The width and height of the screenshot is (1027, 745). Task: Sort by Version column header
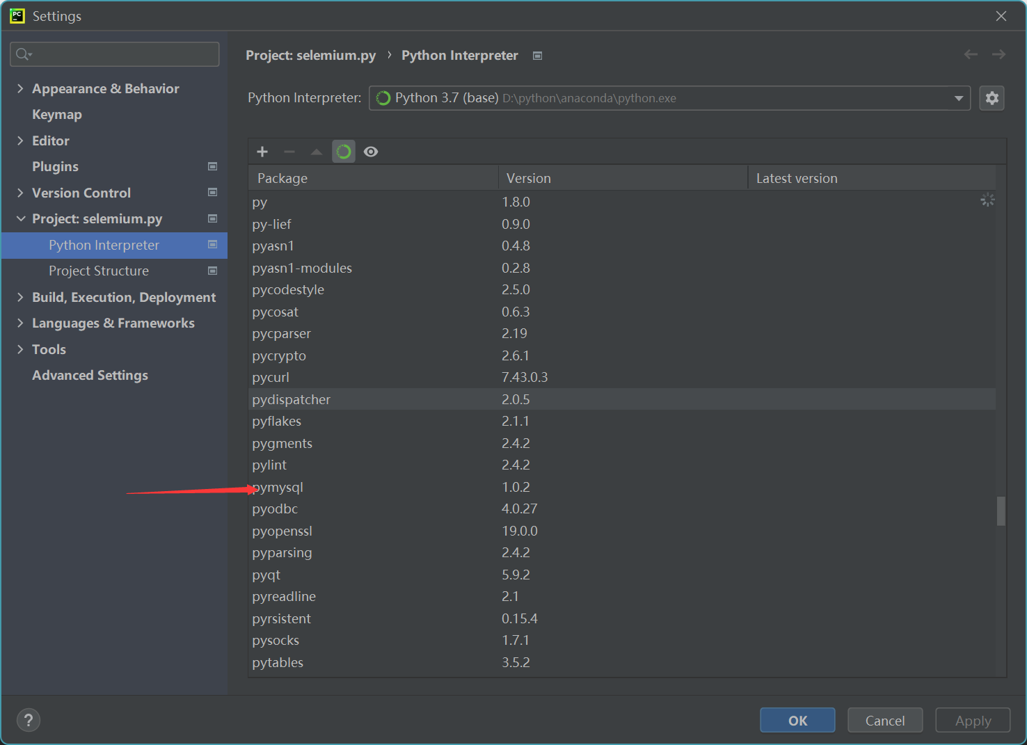coord(623,178)
